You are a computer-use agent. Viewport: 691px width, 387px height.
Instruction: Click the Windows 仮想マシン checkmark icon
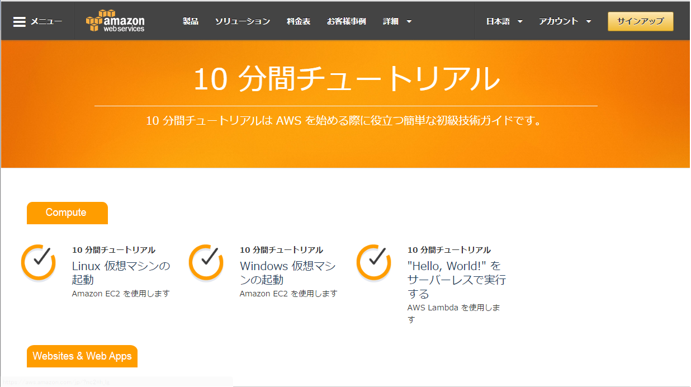(x=206, y=262)
